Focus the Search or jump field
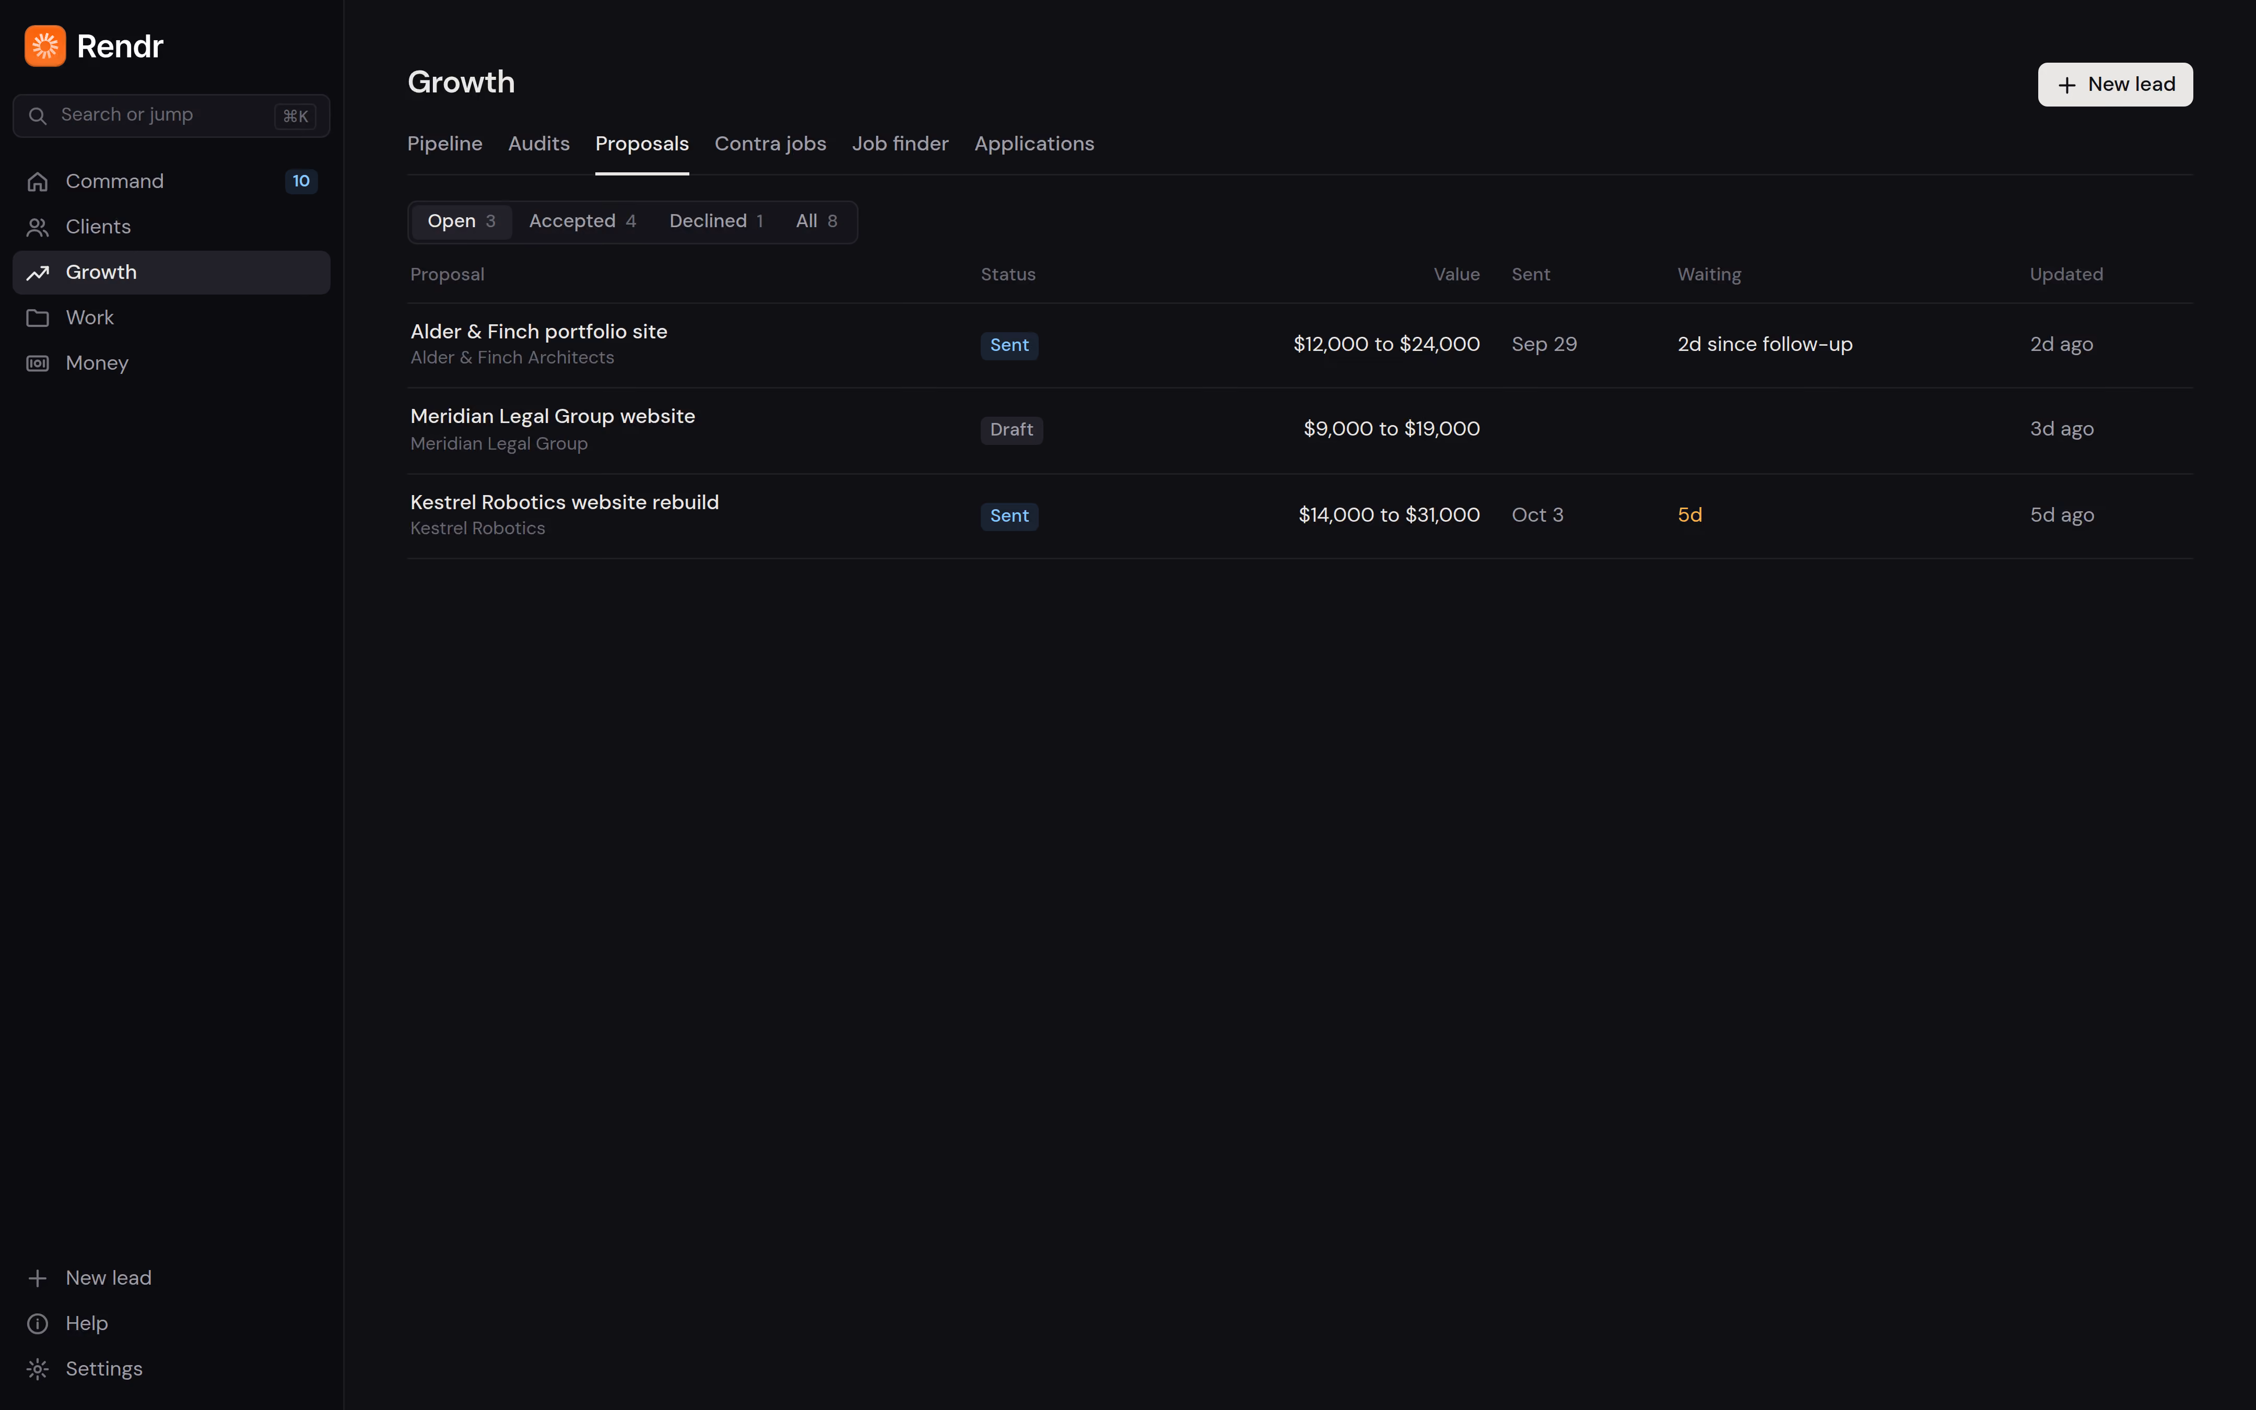 pos(171,115)
